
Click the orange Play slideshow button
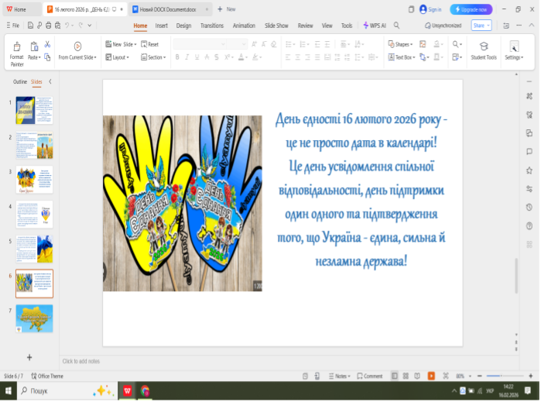(x=431, y=376)
